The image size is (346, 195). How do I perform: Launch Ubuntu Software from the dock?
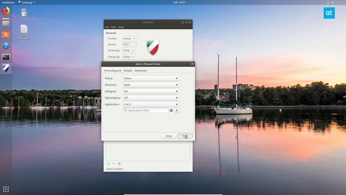click(6, 34)
